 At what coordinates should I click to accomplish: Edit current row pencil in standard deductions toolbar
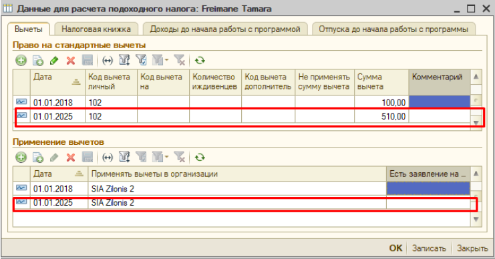click(x=54, y=60)
